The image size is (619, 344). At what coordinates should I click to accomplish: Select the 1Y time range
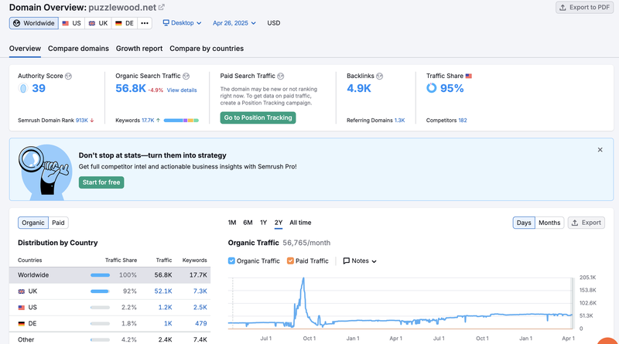(263, 223)
